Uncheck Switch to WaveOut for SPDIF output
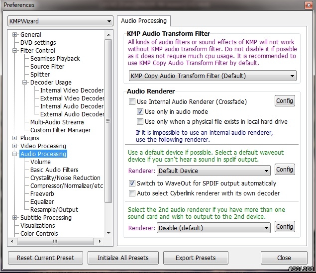The width and height of the screenshot is (316, 273). coord(132,183)
